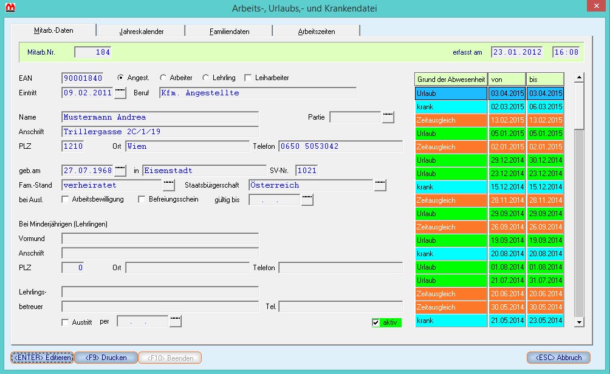Select the first Urlaub absence row
The image size is (610, 374).
(x=451, y=93)
